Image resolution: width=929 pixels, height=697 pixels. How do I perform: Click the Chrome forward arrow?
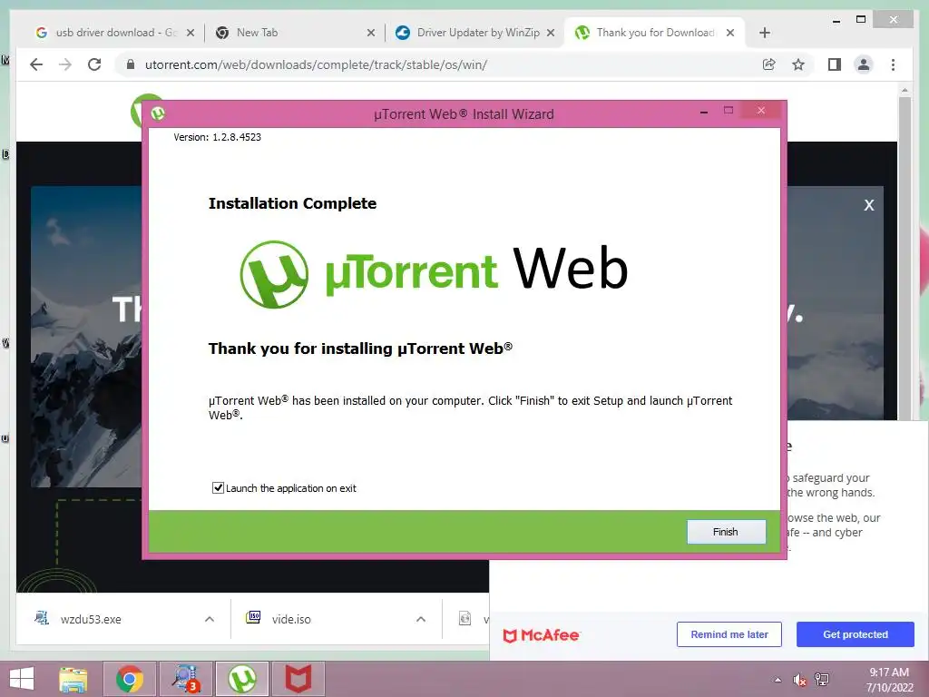pyautogui.click(x=65, y=64)
